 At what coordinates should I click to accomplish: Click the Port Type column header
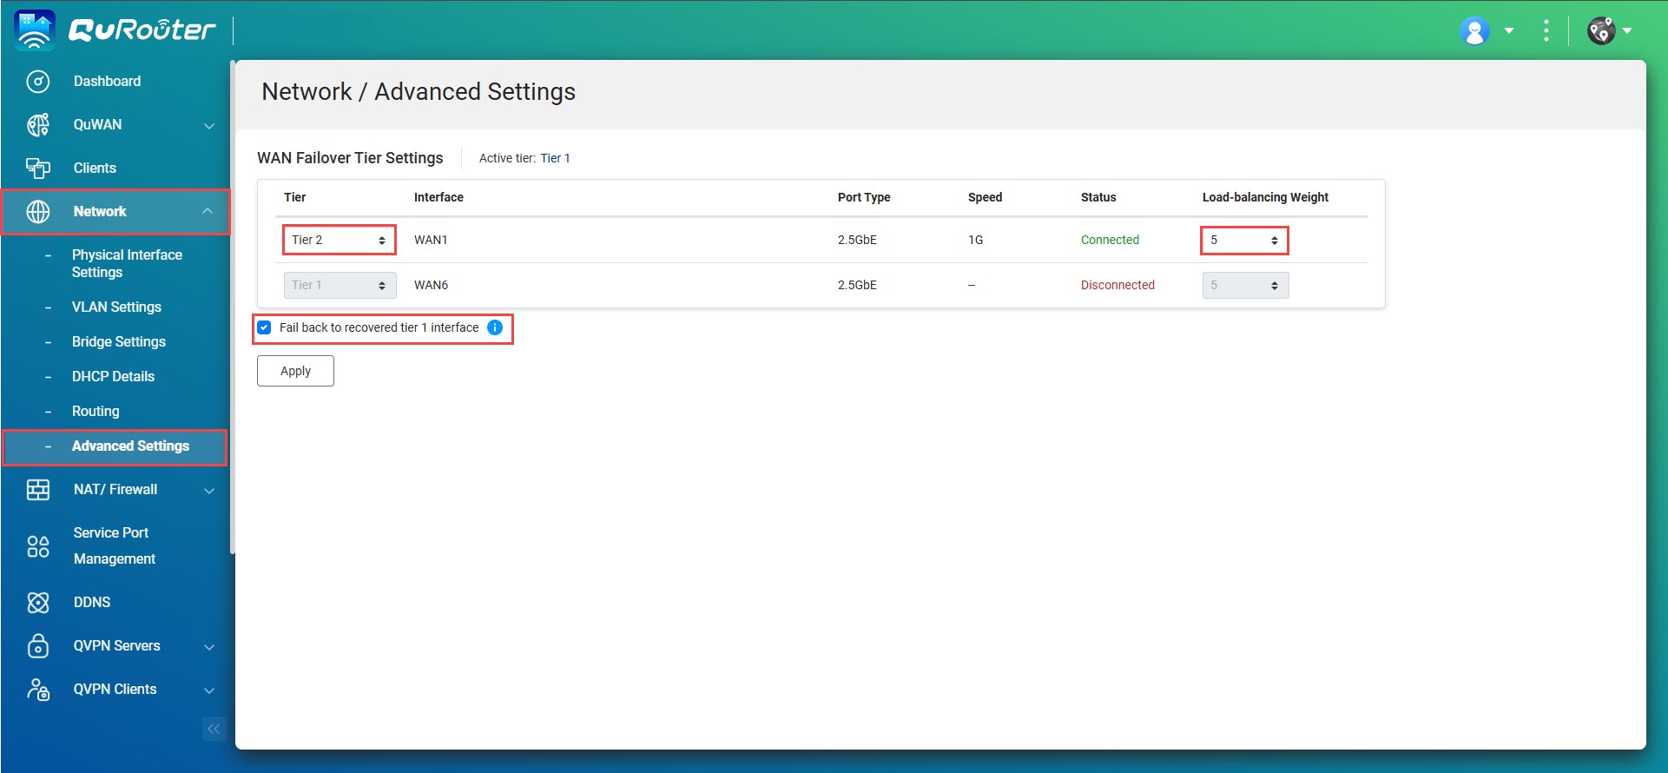[864, 197]
